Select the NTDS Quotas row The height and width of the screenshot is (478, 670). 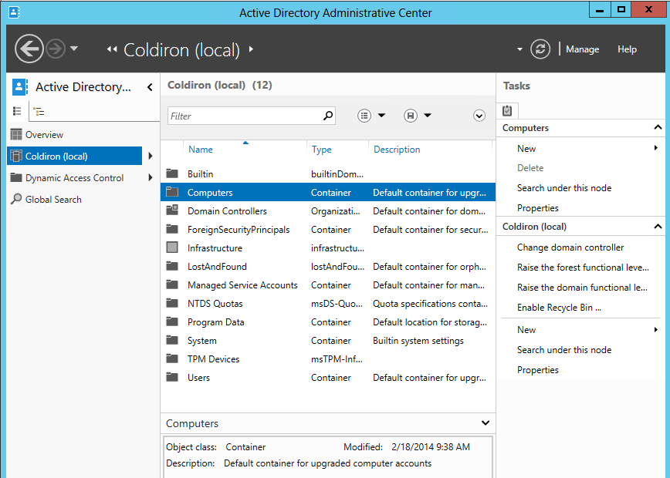(x=328, y=304)
